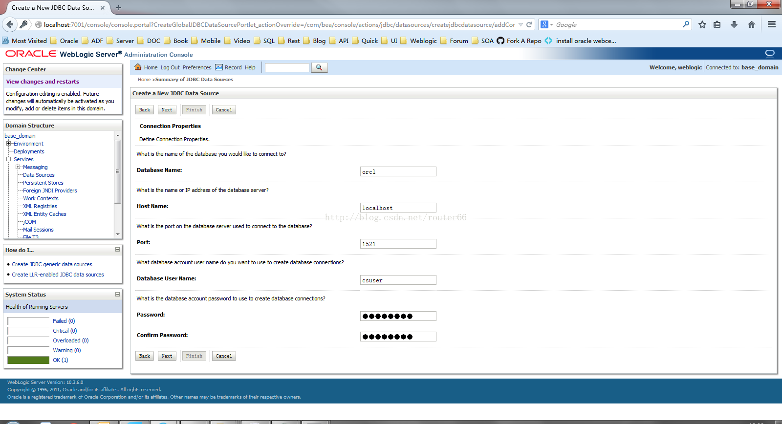Viewport: 782px width, 424px height.
Task: Click the Host Name input field
Action: (x=398, y=208)
